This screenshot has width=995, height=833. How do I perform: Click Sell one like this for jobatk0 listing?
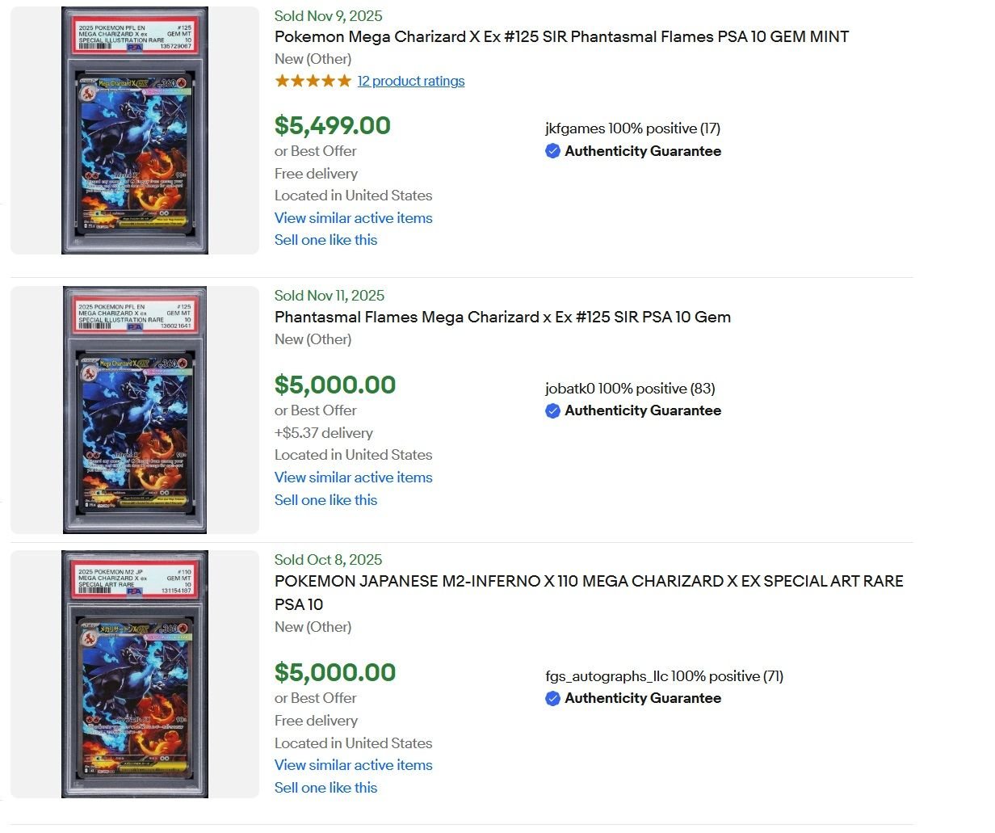click(x=326, y=500)
